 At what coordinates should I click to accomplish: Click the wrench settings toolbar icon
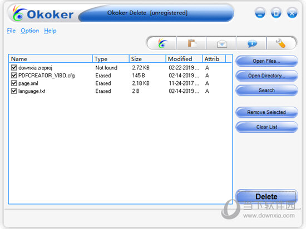[x=280, y=43]
